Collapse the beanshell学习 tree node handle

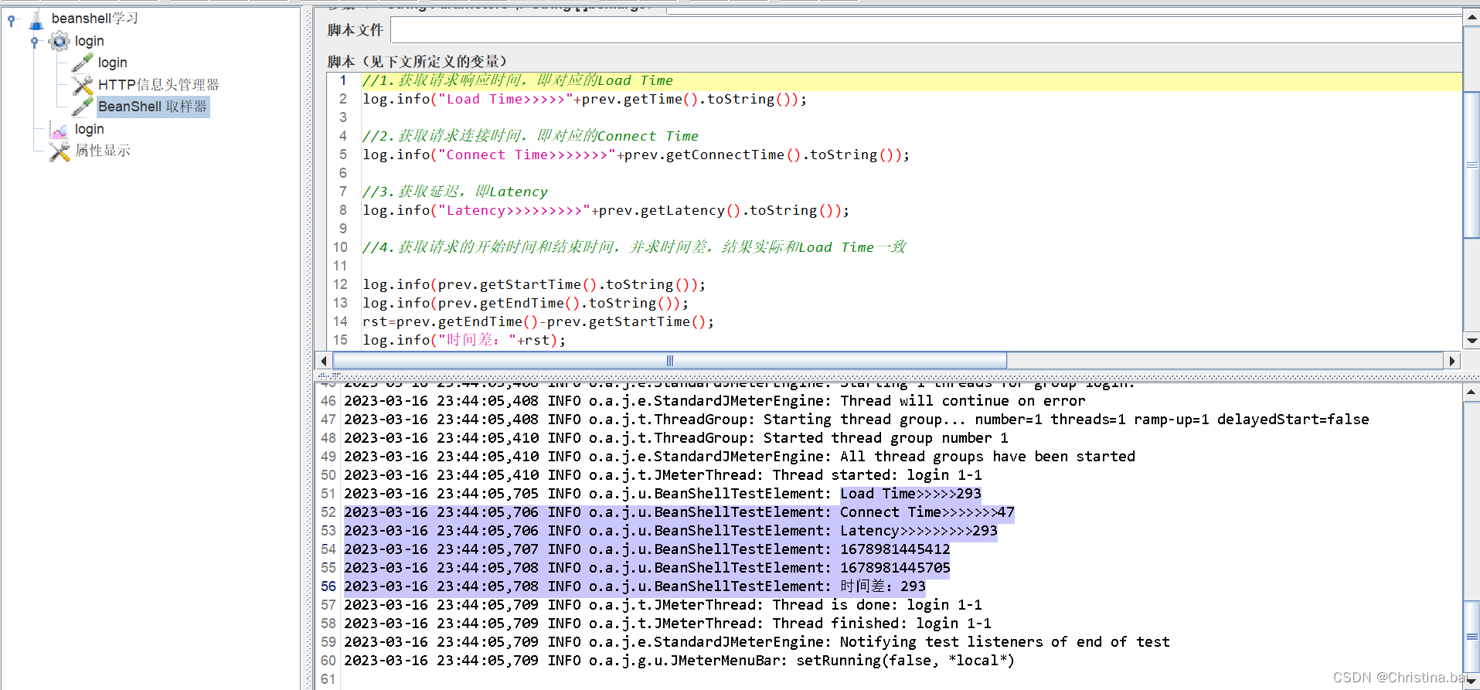[11, 20]
